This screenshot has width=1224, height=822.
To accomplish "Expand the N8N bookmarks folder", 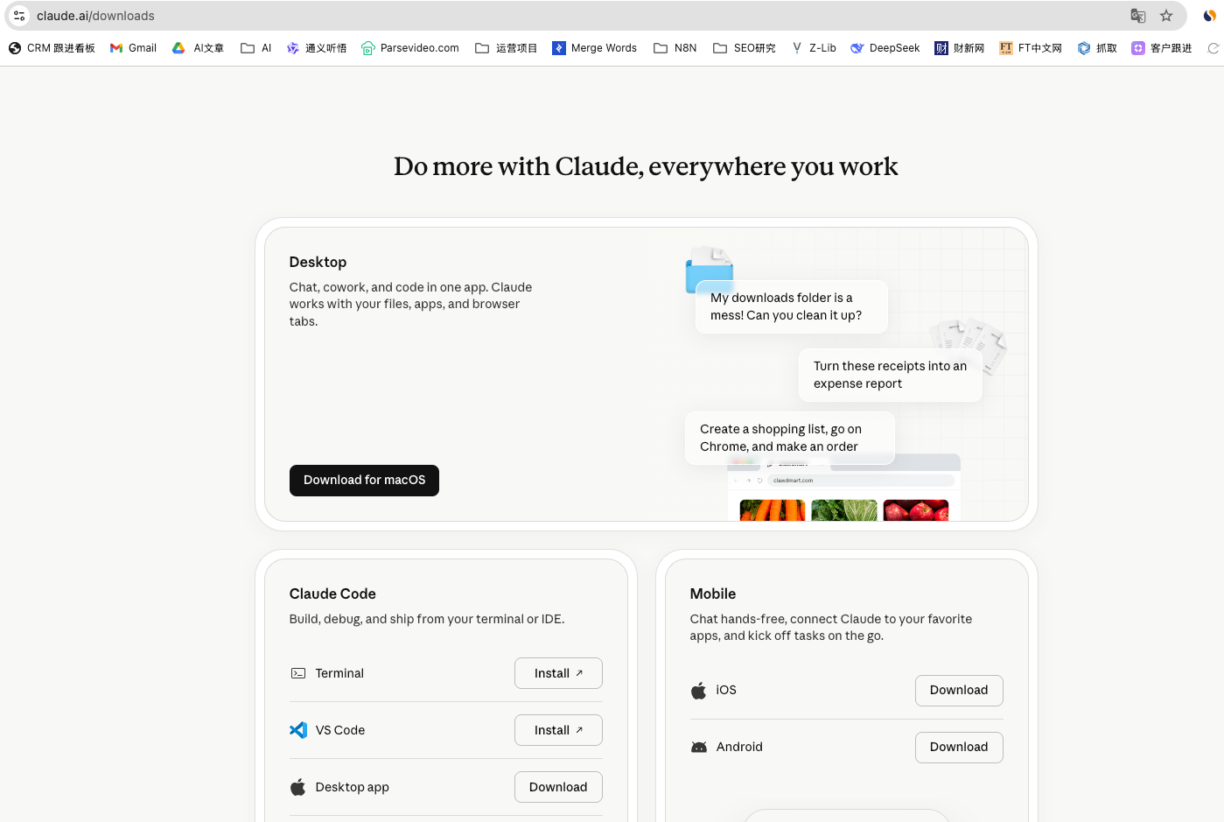I will tap(675, 48).
